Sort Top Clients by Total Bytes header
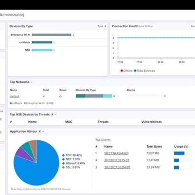This screenshot has height=195, width=195. coord(154,147)
